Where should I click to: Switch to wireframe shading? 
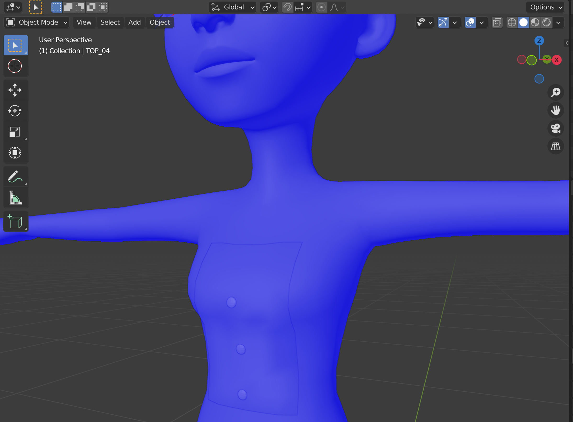coord(512,23)
